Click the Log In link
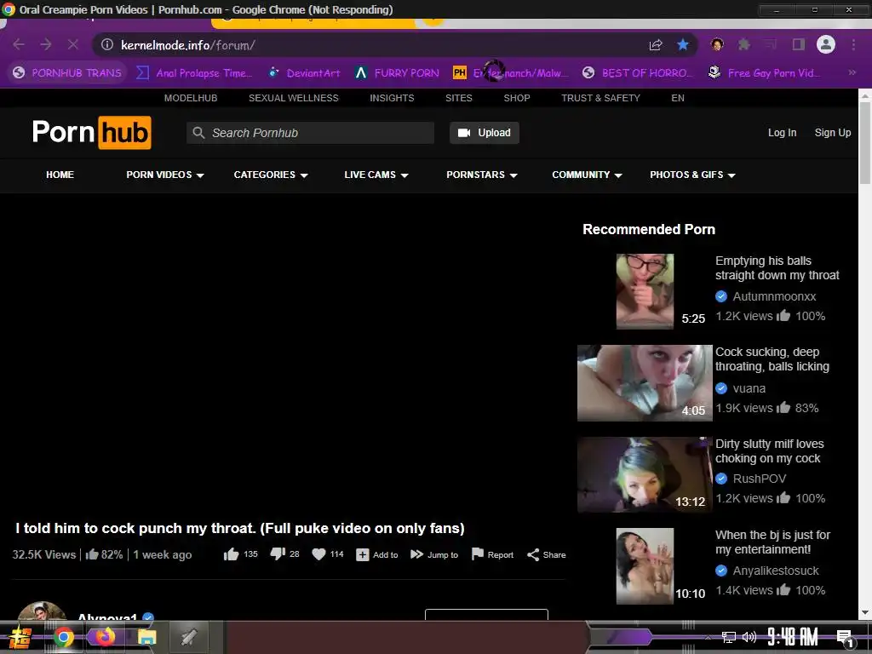The width and height of the screenshot is (872, 654). coord(782,132)
